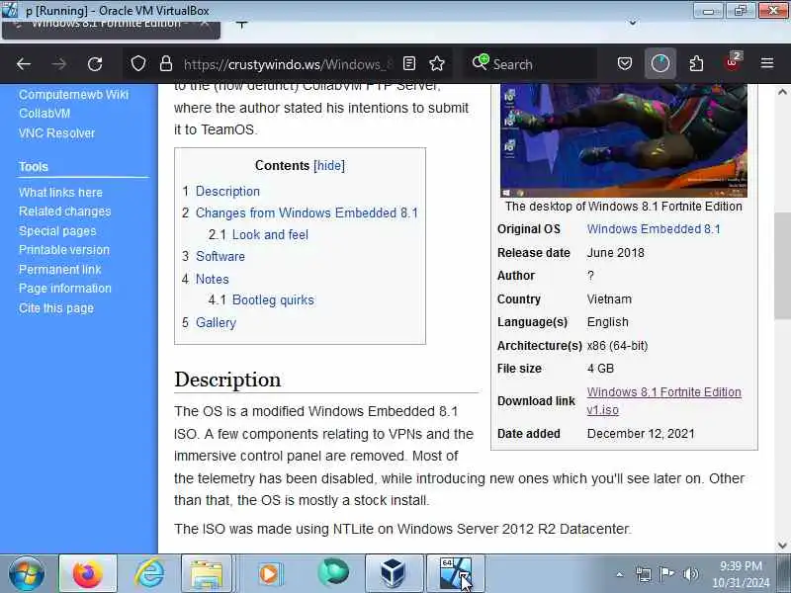Open Related changes
This screenshot has width=791, height=593.
pyautogui.click(x=64, y=212)
